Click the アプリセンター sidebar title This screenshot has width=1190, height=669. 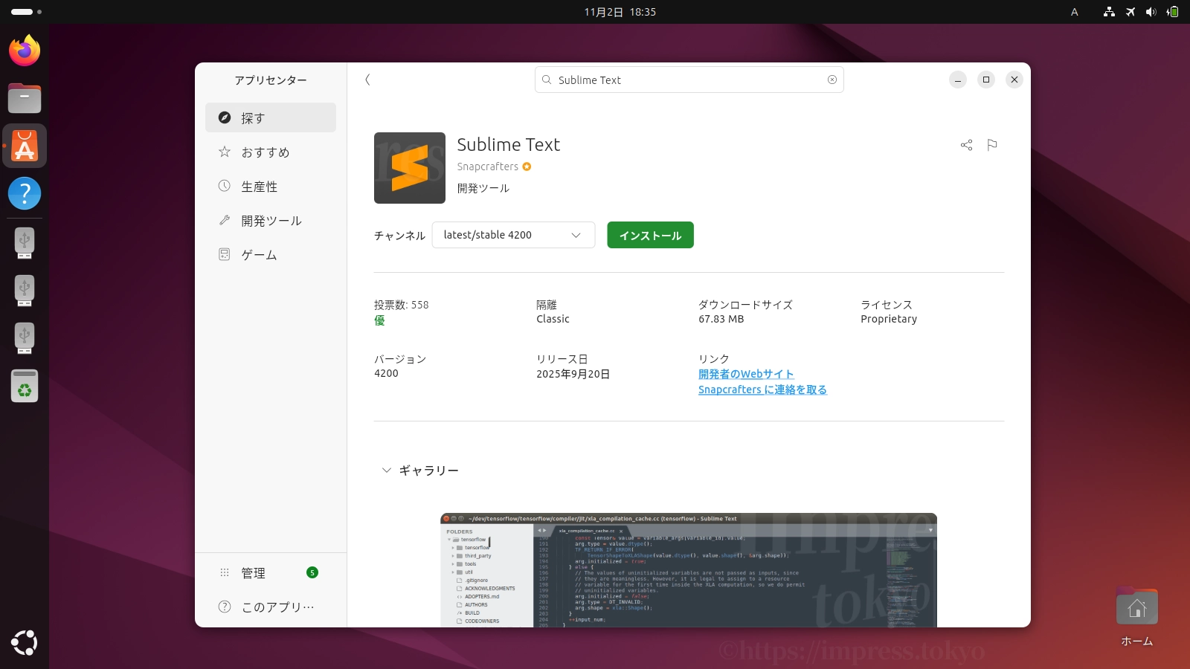[271, 80]
